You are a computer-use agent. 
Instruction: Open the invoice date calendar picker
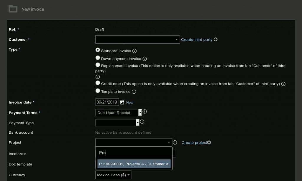[x=122, y=102]
